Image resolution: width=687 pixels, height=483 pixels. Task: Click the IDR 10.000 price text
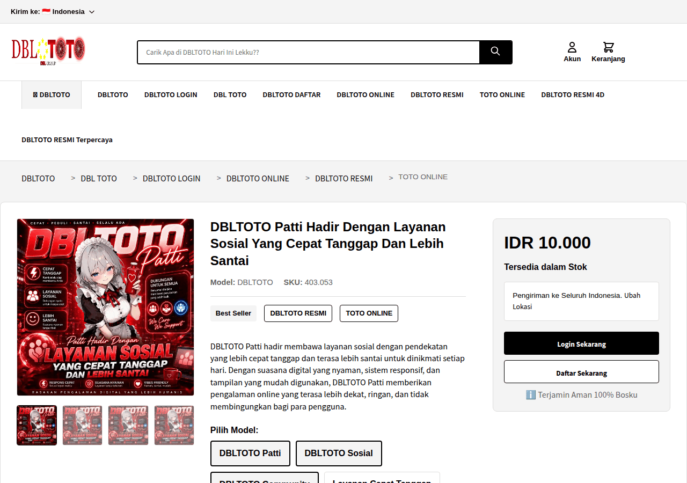[547, 243]
